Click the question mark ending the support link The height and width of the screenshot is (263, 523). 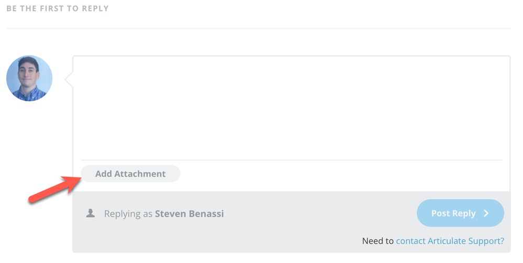502,241
